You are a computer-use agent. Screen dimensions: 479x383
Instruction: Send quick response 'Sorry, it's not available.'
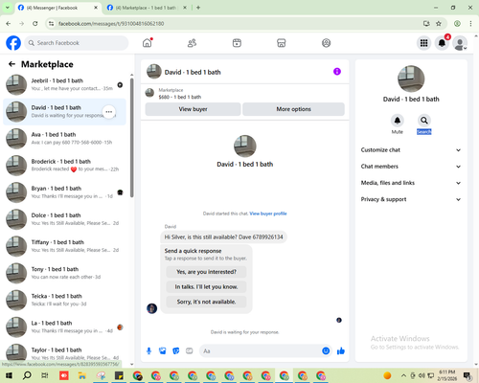(x=206, y=302)
